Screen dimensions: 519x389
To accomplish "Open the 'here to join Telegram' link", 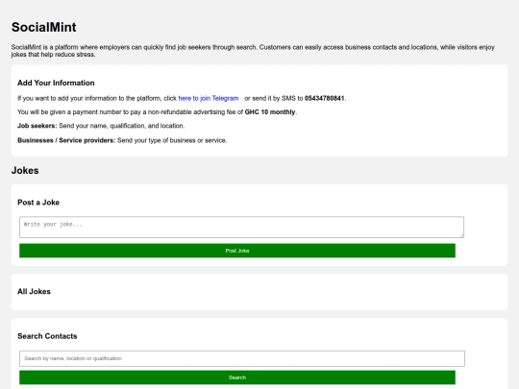I will point(209,98).
